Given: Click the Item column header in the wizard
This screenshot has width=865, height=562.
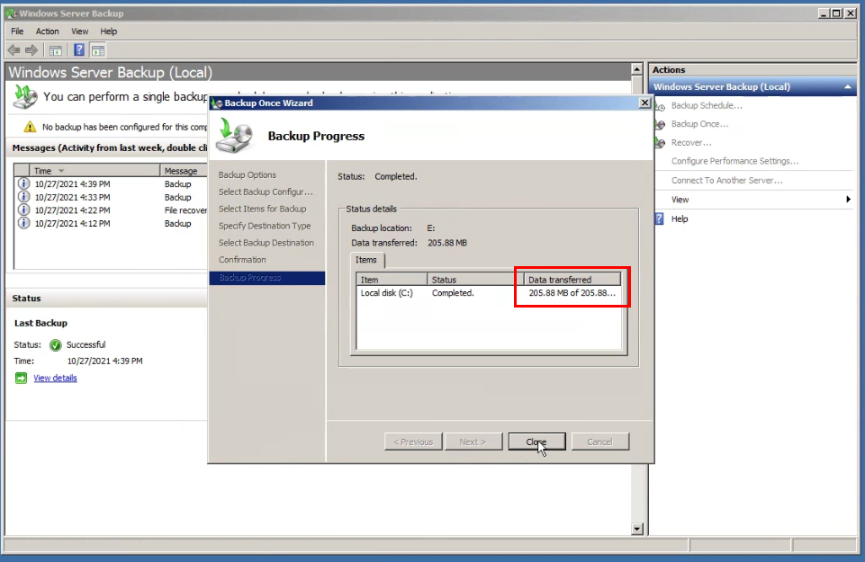Looking at the screenshot, I should (x=392, y=280).
